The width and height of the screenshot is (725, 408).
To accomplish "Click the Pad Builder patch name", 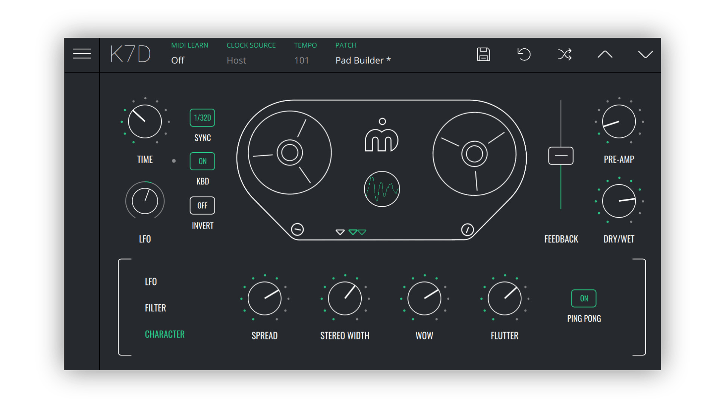I will 362,60.
